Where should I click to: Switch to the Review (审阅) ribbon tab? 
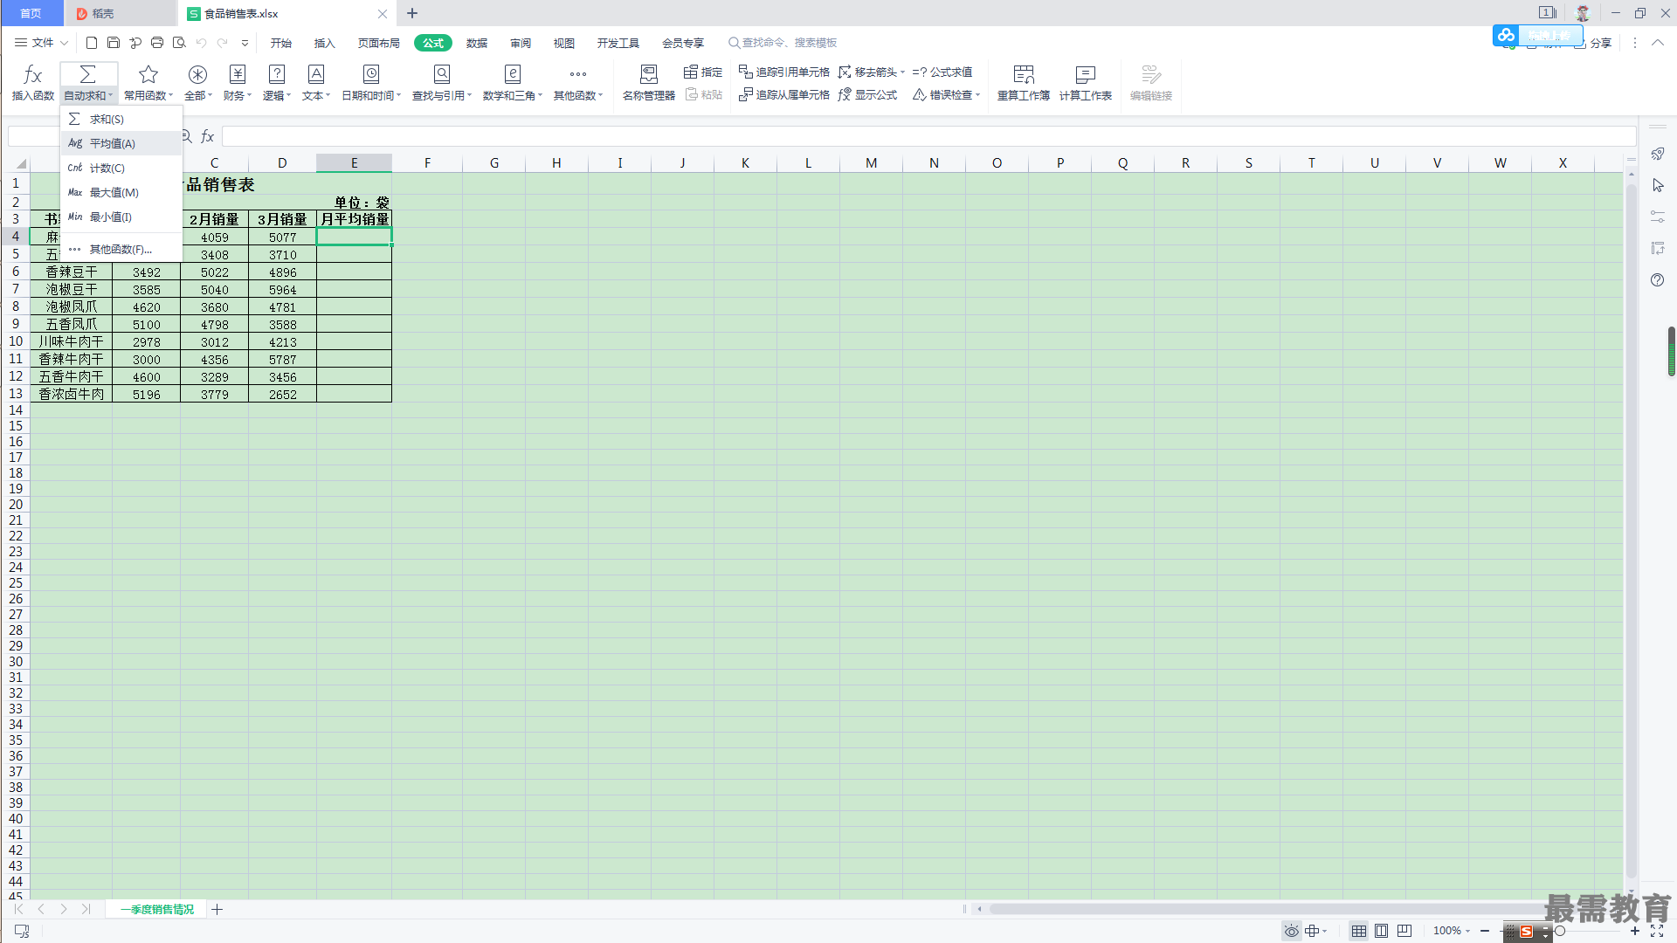pos(521,43)
